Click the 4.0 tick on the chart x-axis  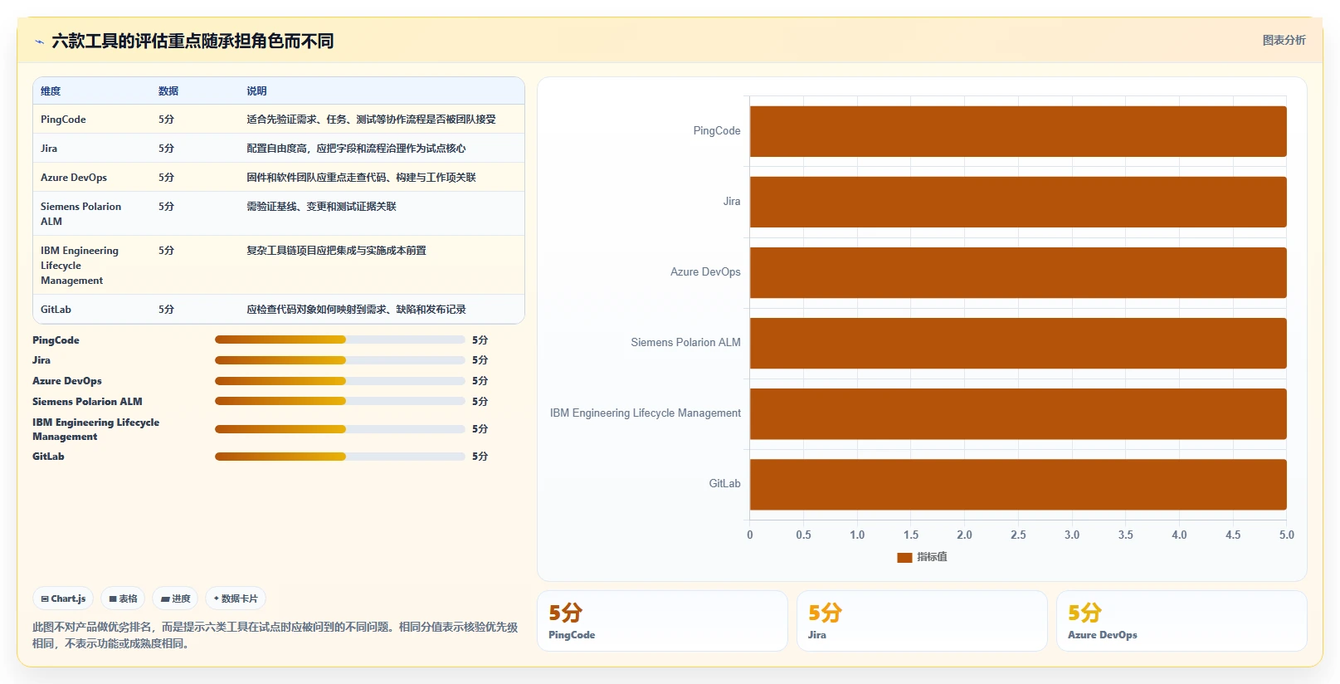(1179, 535)
